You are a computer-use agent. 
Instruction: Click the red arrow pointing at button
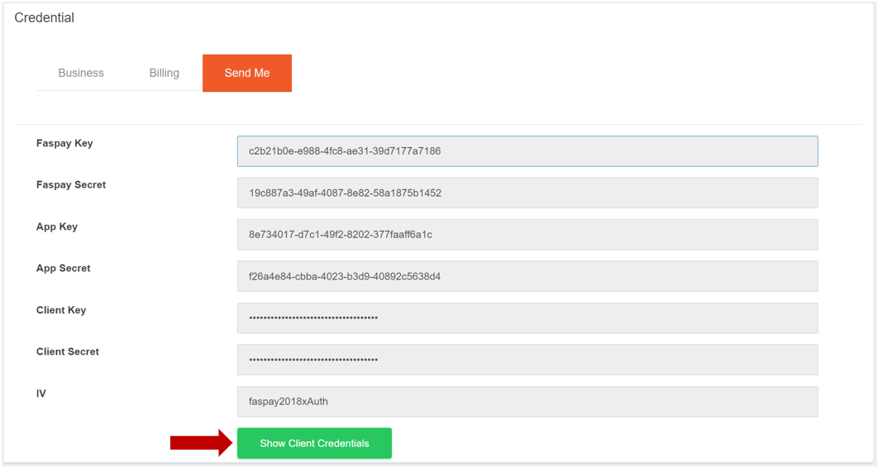click(202, 443)
